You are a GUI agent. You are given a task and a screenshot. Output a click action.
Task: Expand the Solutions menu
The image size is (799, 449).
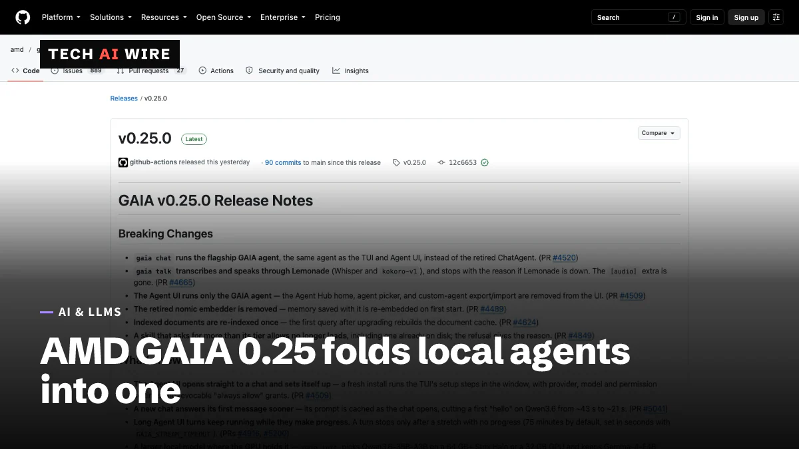(x=111, y=17)
